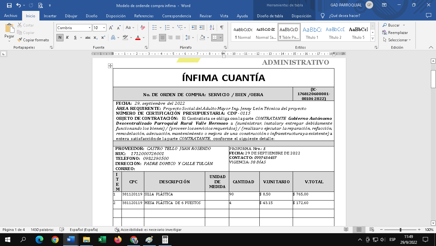Select the Copiar formato painter tool
This screenshot has width=436, height=246.
(x=33, y=40)
